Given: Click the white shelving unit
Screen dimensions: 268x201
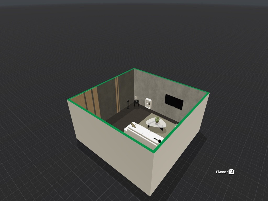Looking at the screenshot, I should click(x=148, y=103).
